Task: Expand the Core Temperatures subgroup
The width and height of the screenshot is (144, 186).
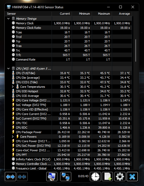Action: click(13, 87)
